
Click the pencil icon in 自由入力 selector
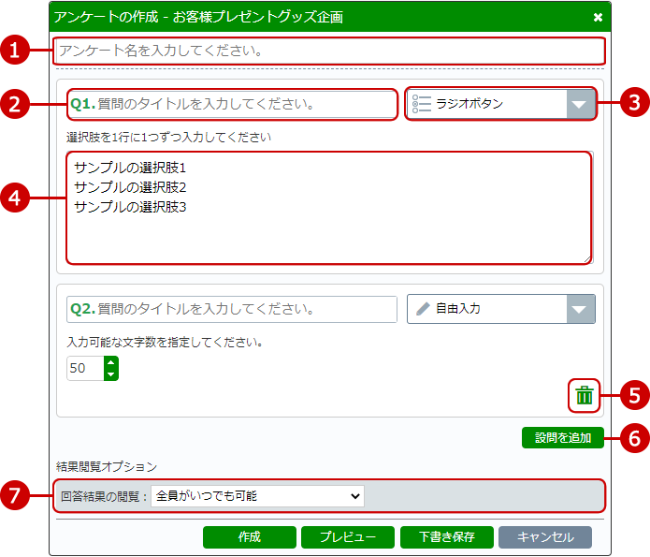[x=423, y=309]
